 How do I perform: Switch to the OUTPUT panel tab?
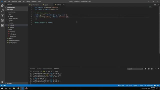(x=39, y=69)
